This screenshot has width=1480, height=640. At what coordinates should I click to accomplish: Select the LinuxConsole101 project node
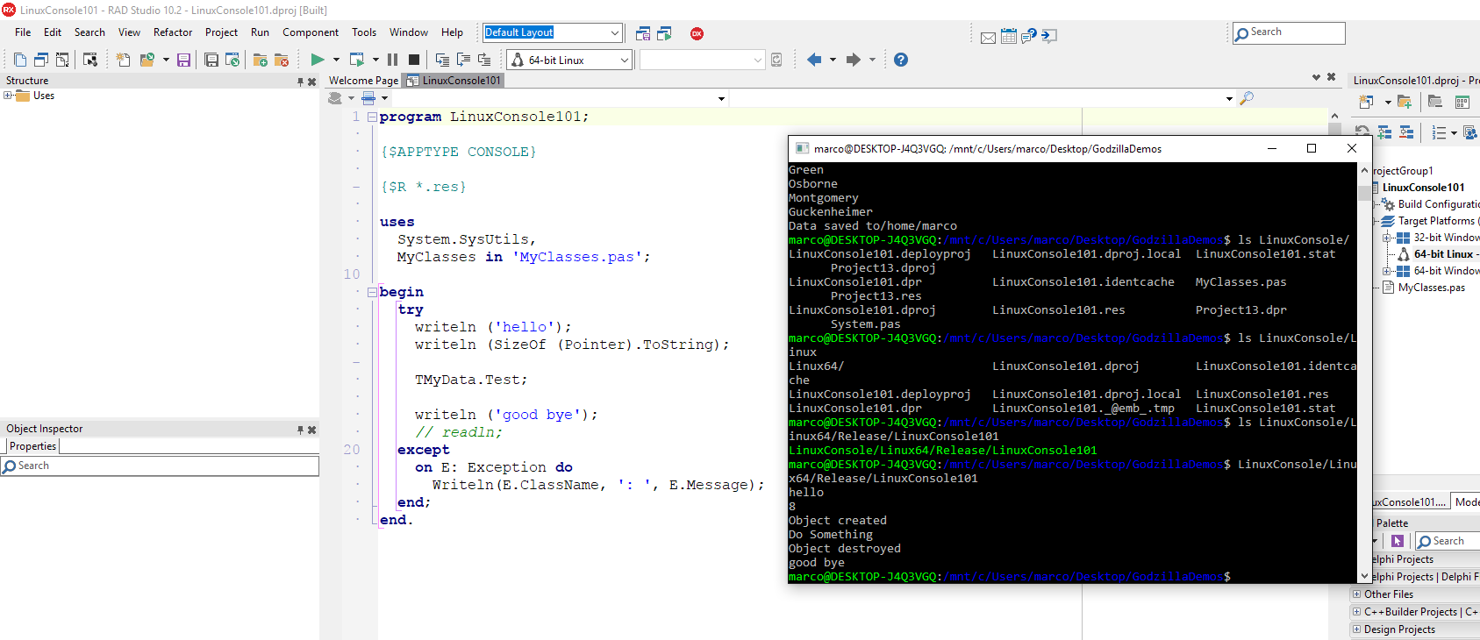(1423, 188)
